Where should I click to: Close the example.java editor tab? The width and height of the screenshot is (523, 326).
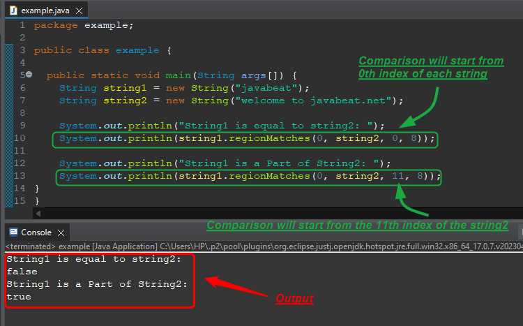point(79,11)
